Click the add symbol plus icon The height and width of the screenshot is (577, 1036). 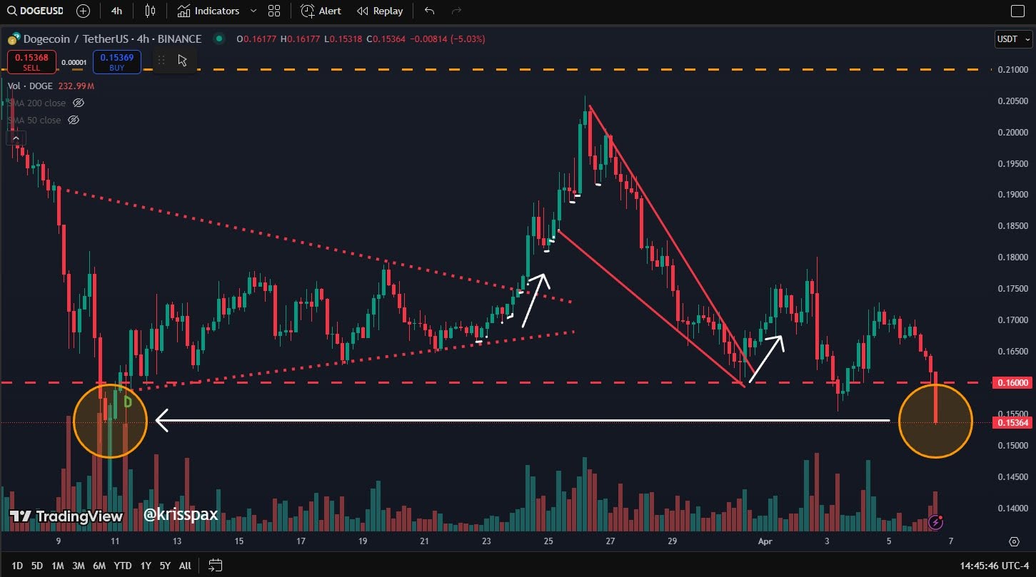(x=83, y=11)
